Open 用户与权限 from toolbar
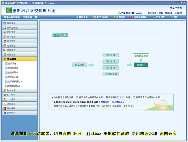This screenshot has width=188, height=142. point(101,17)
